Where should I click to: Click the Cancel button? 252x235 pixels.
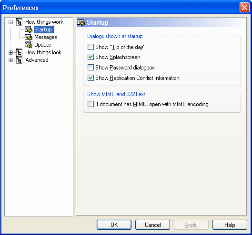[x=153, y=225]
